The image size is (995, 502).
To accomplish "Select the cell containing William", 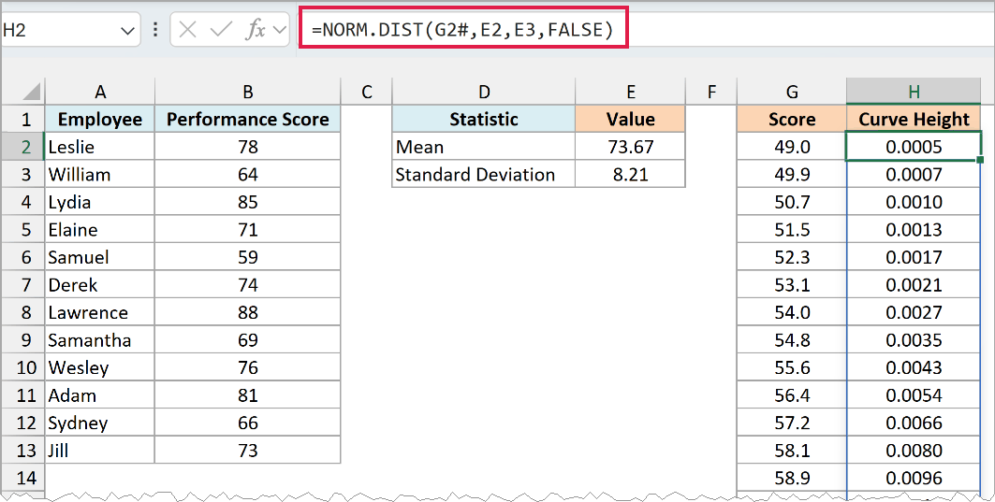I will click(99, 174).
